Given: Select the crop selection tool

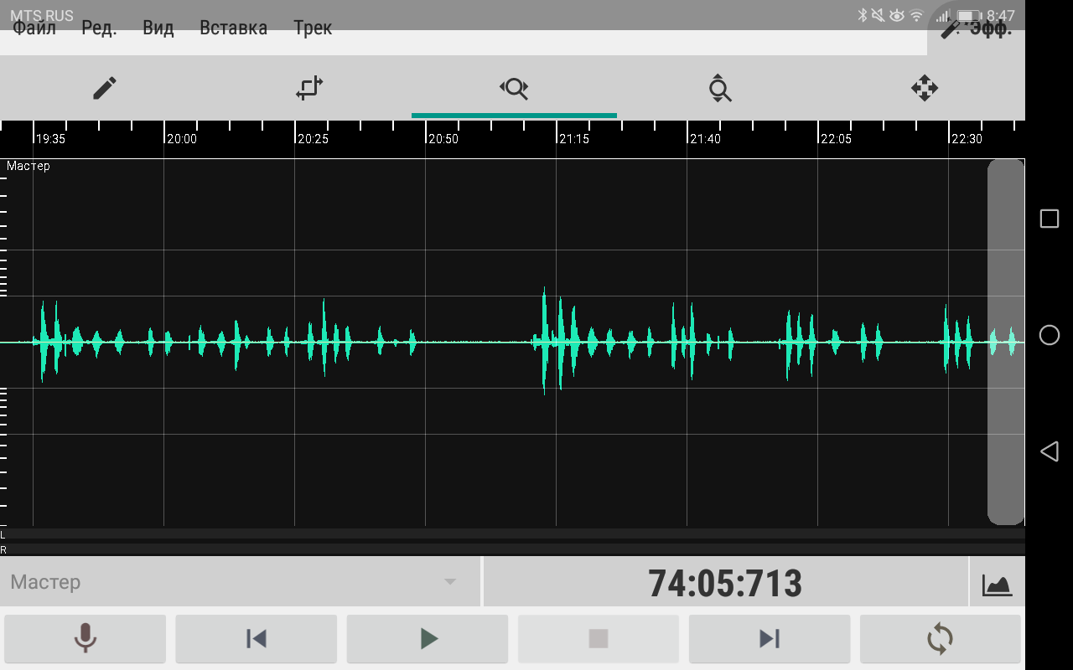Looking at the screenshot, I should pyautogui.click(x=309, y=88).
